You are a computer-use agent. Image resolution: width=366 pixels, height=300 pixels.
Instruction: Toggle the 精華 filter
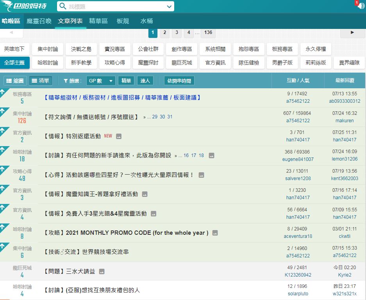(x=126, y=81)
